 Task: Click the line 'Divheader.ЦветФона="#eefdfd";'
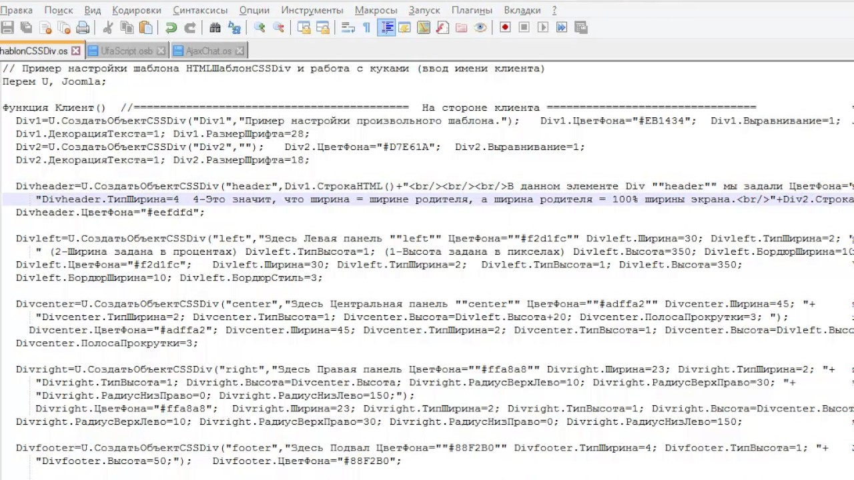[x=110, y=213]
